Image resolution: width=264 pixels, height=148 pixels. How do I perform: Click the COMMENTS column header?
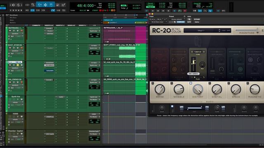pos(36,25)
